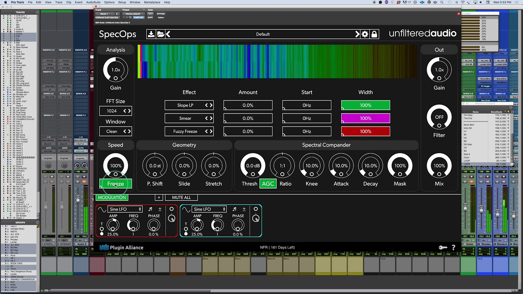Open the question mark help icon
Screen dimensions: 523x294
click(453, 247)
